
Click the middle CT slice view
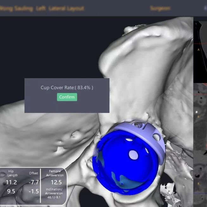(200, 116)
